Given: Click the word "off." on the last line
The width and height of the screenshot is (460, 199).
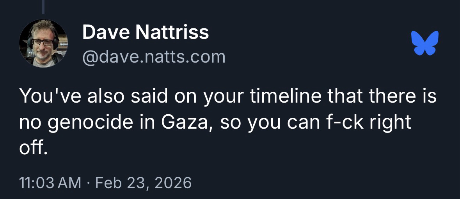Looking at the screenshot, I should tap(33, 149).
